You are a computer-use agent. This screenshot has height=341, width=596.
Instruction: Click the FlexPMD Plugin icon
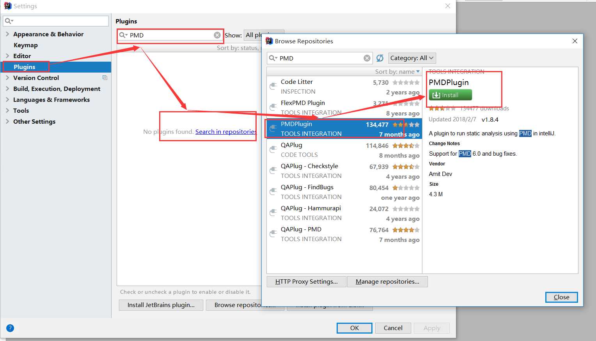[x=273, y=107]
